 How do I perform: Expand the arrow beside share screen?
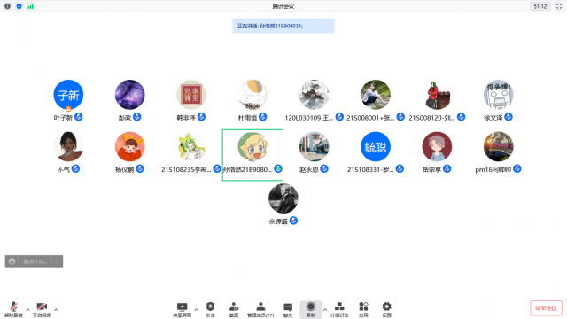197,310
